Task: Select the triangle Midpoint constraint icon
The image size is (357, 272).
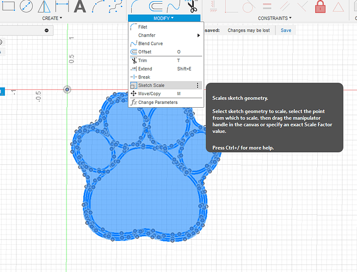Action: click(338, 7)
